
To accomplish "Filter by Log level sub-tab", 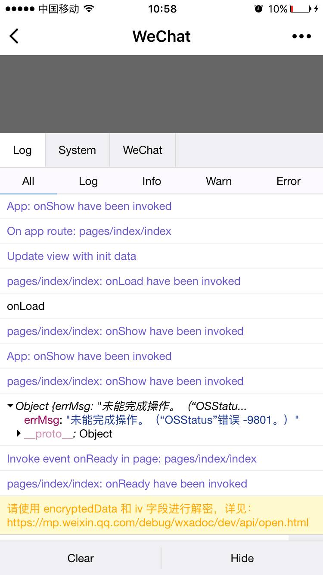I will (x=88, y=181).
